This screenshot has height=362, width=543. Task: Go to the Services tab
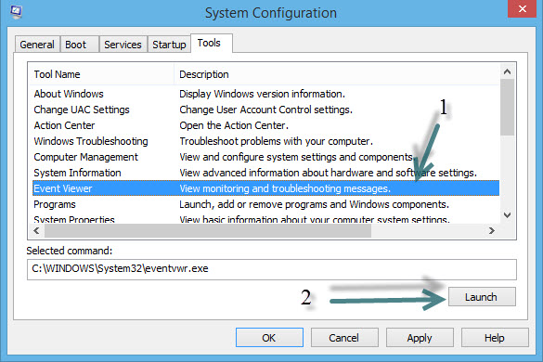(x=123, y=45)
